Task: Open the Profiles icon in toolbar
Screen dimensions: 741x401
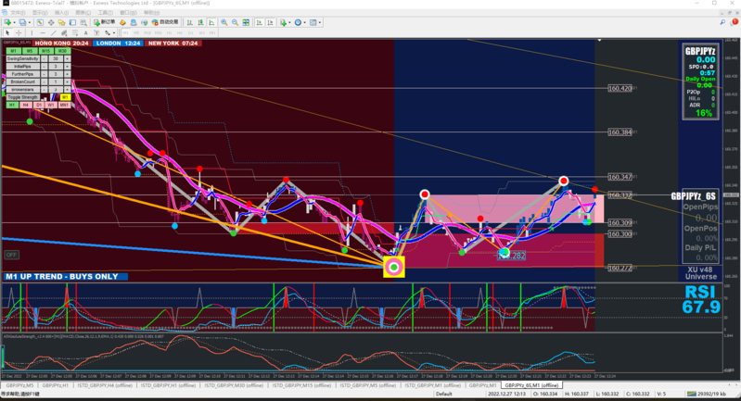Action: (x=22, y=22)
